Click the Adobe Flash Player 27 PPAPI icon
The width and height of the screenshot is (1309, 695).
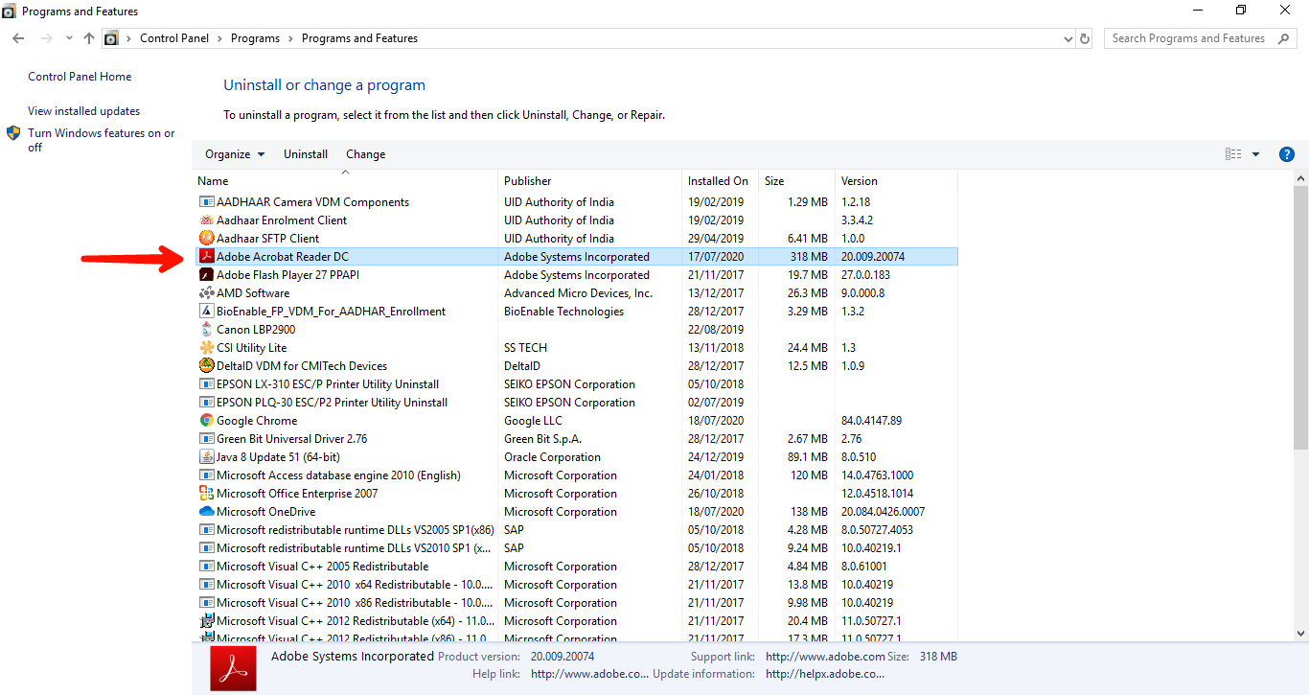tap(206, 275)
